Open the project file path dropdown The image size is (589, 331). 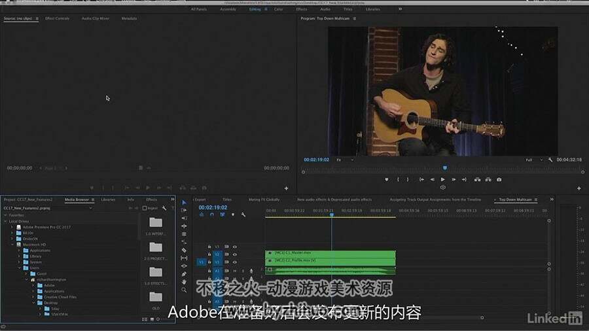point(90,208)
